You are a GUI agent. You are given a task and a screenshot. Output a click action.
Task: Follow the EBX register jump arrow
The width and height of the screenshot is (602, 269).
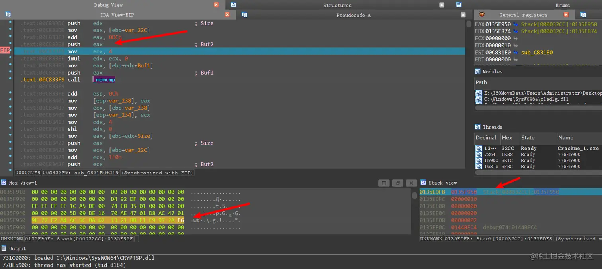point(516,31)
